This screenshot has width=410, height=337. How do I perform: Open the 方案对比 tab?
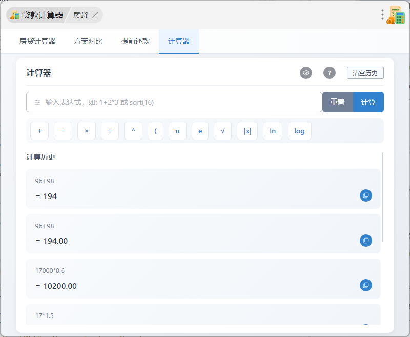[88, 42]
